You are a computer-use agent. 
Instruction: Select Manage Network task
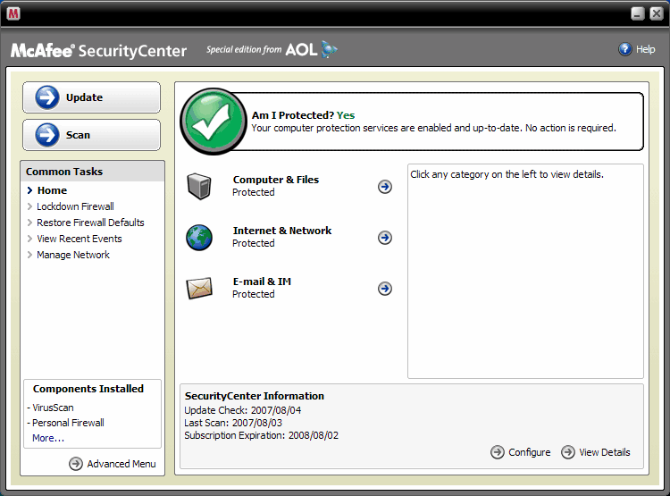(73, 255)
